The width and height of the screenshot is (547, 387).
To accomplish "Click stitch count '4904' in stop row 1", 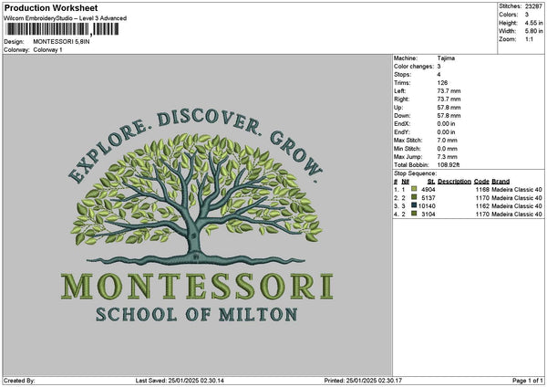I will pos(428,190).
